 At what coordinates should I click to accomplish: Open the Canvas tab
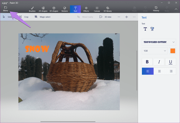tap(97, 9)
